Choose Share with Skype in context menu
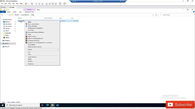The height and width of the screenshot is (109, 195). click(x=42, y=26)
